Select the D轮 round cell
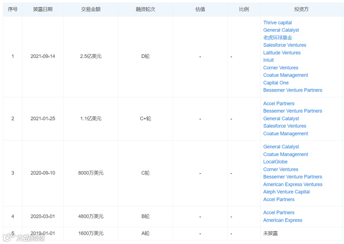The width and height of the screenshot is (344, 244). coord(146,56)
